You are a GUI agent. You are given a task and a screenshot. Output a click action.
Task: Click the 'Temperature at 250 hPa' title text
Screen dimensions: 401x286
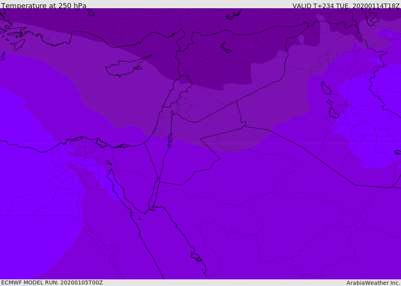coord(44,5)
